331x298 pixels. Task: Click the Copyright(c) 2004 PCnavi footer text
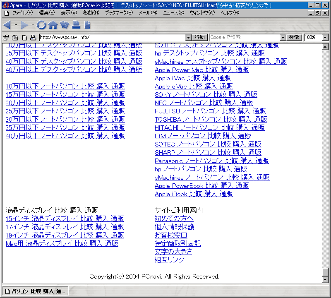[x=154, y=276]
